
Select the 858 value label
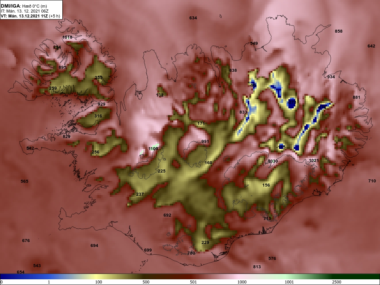339,31
